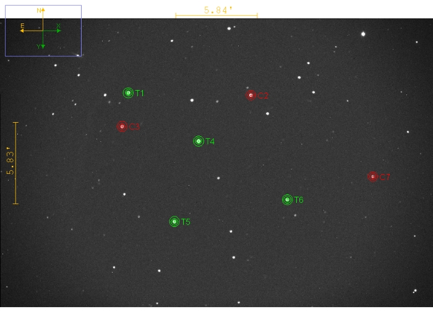Viewport: 433px width, 325px height.
Task: Select the red C2 comparison aperture
Action: tap(251, 95)
